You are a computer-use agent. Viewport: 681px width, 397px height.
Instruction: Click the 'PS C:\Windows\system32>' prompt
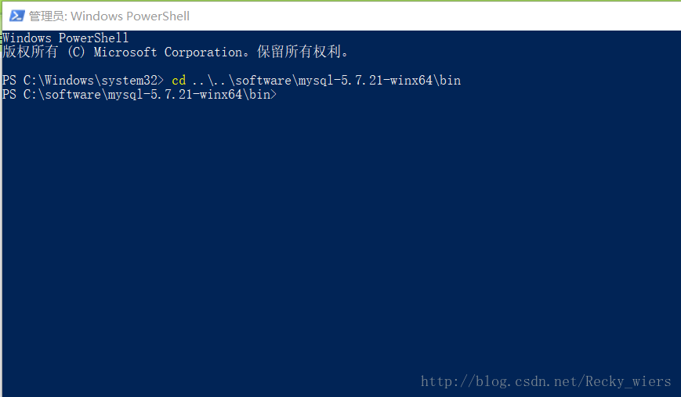click(83, 81)
